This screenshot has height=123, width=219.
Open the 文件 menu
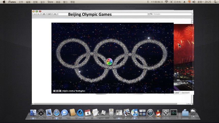tap(21, 2)
